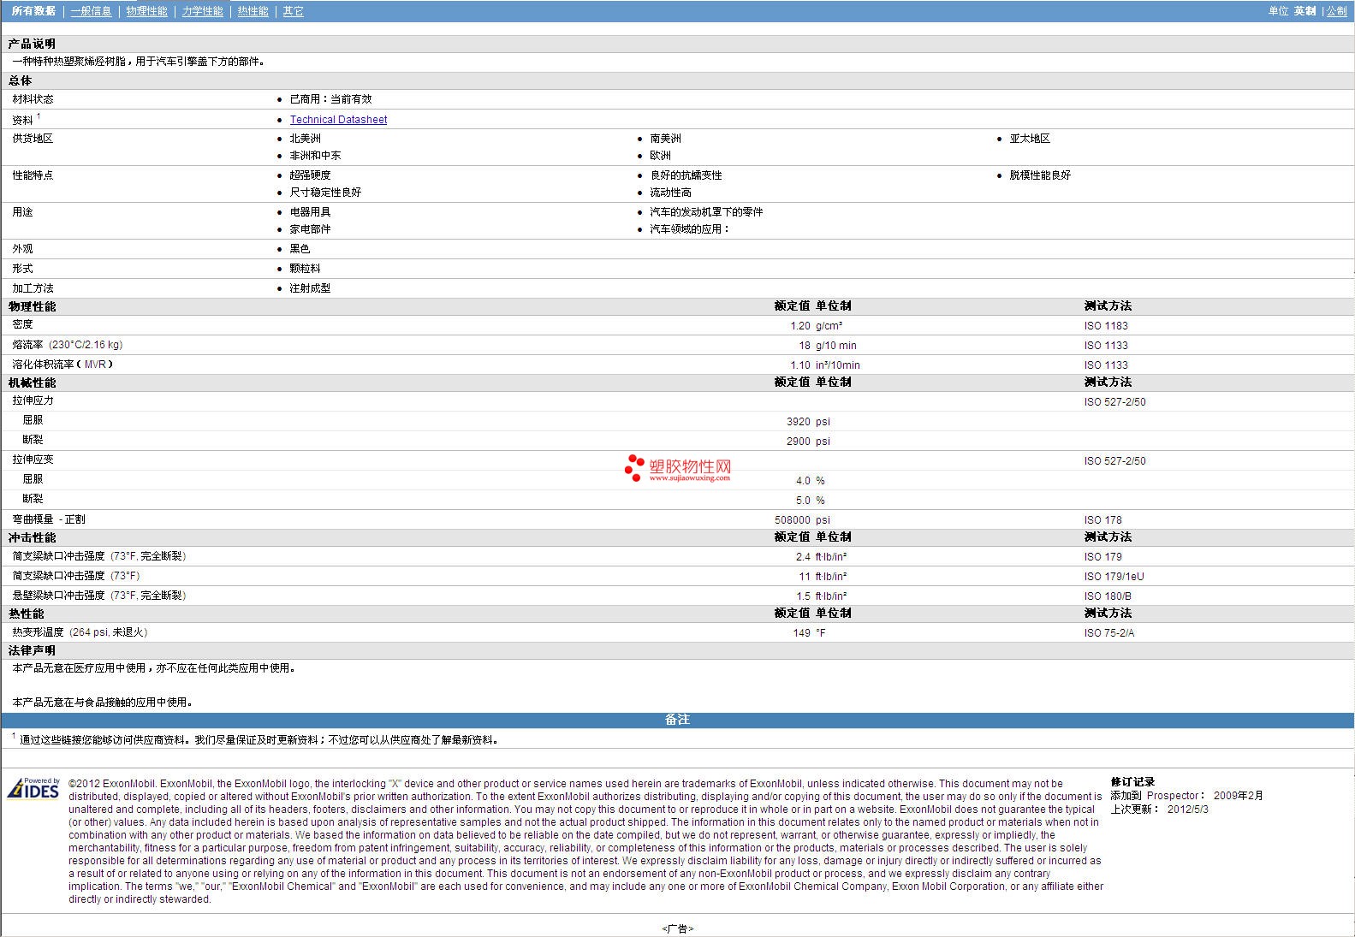Image resolution: width=1355 pixels, height=937 pixels.
Task: Click the 备注 blue header bar
Action: pyautogui.click(x=677, y=720)
